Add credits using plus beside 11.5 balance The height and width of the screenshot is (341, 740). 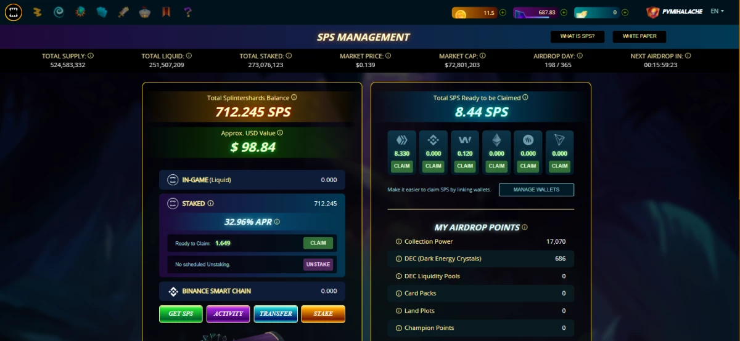click(x=503, y=12)
